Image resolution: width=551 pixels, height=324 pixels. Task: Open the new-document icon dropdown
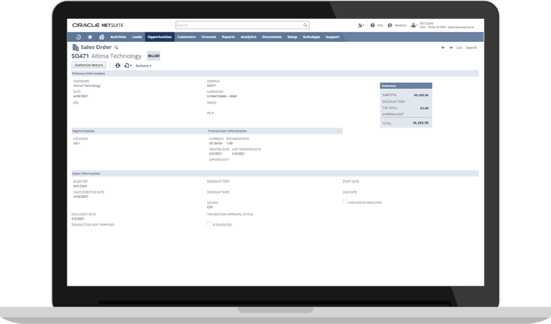128,66
